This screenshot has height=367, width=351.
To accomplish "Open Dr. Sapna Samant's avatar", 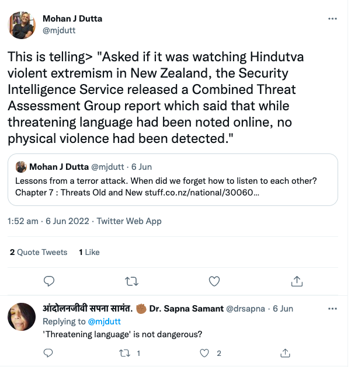I will point(22,319).
